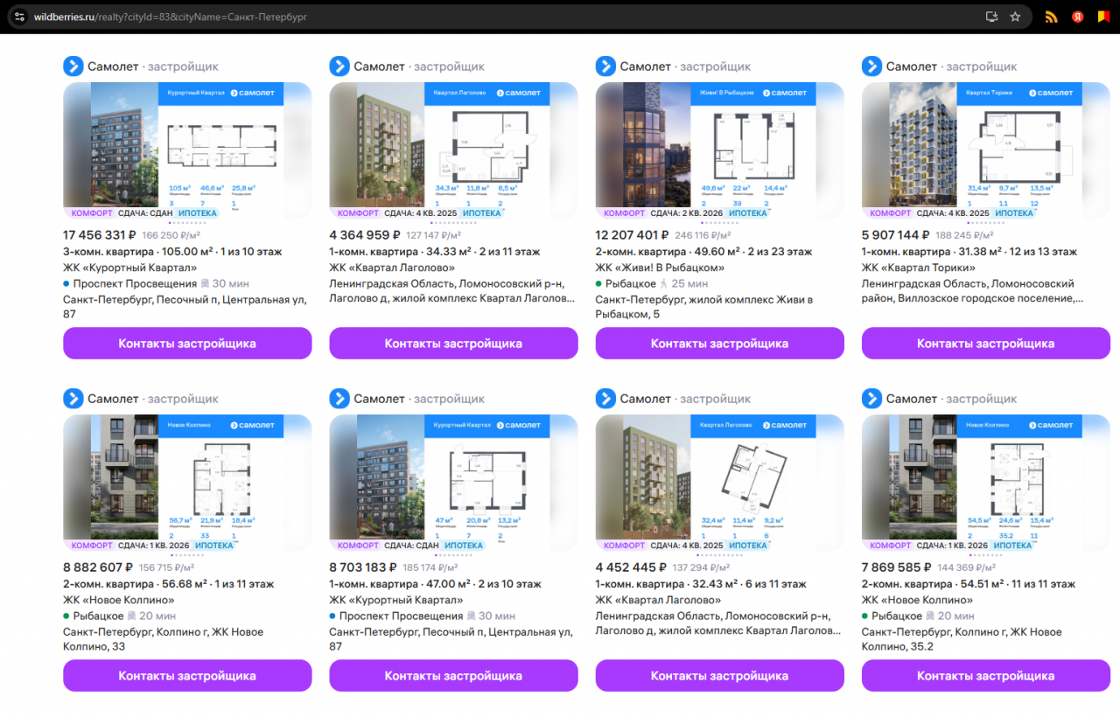The width and height of the screenshot is (1120, 717).
Task: Open the 34.33 m² Квартал Лаголово listing photo
Action: click(453, 150)
